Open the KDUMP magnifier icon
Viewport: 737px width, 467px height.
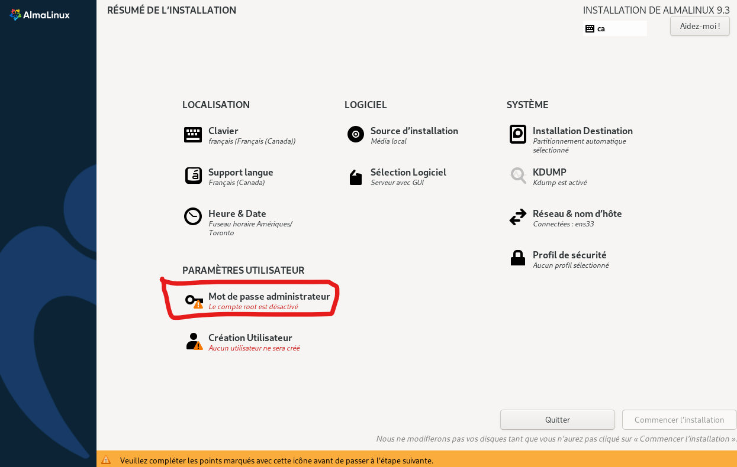click(x=518, y=176)
